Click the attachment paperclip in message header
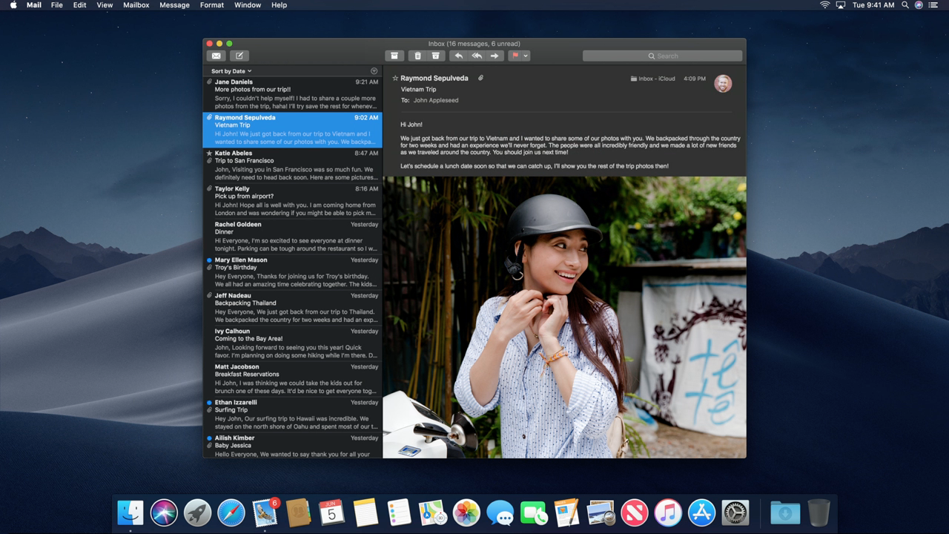Image resolution: width=949 pixels, height=534 pixels. tap(480, 78)
